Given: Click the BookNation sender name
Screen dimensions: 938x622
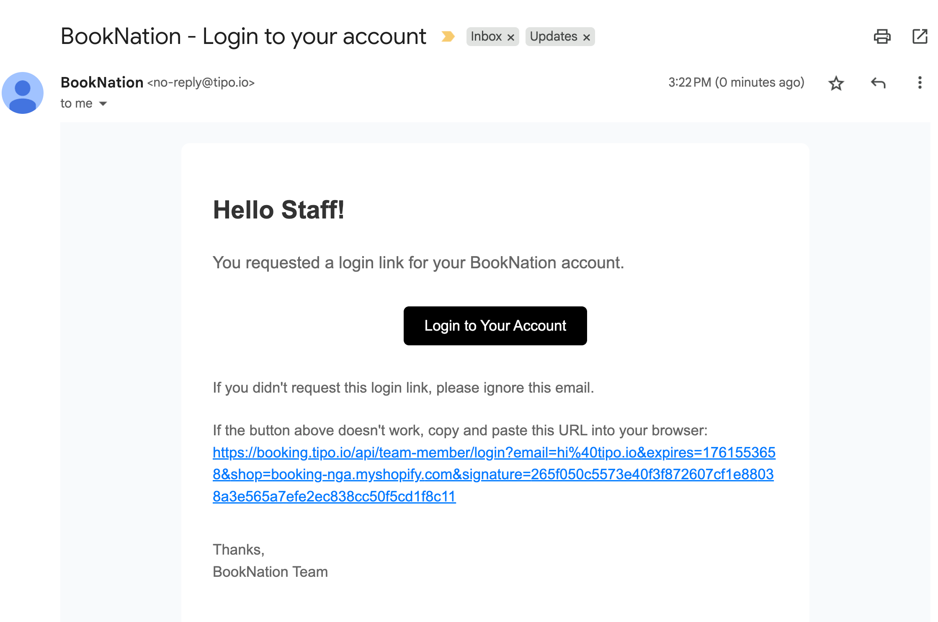Looking at the screenshot, I should (102, 82).
